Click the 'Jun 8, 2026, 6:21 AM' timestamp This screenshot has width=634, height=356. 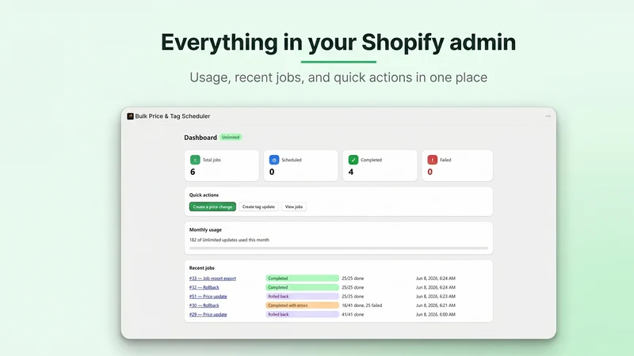coord(435,305)
